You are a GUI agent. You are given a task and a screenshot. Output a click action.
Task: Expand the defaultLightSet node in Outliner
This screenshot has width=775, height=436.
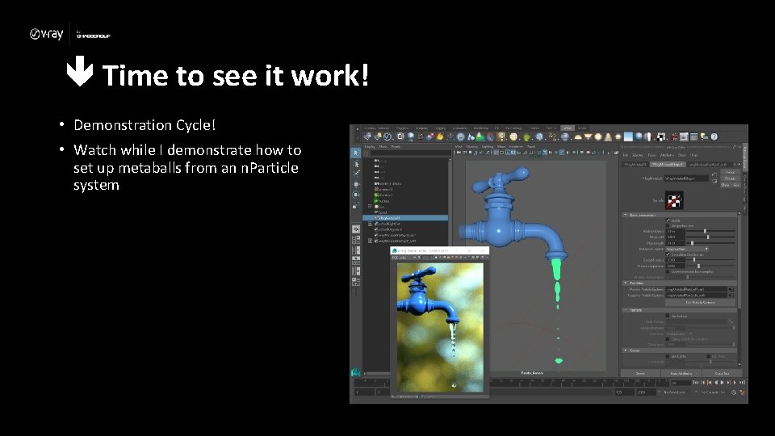(x=371, y=224)
